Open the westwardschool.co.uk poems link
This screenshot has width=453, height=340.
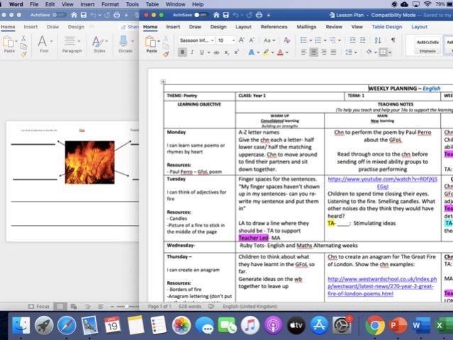382,286
